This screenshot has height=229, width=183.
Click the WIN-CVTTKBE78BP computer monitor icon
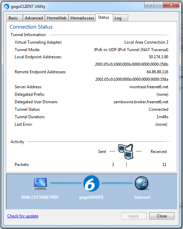click(41, 183)
